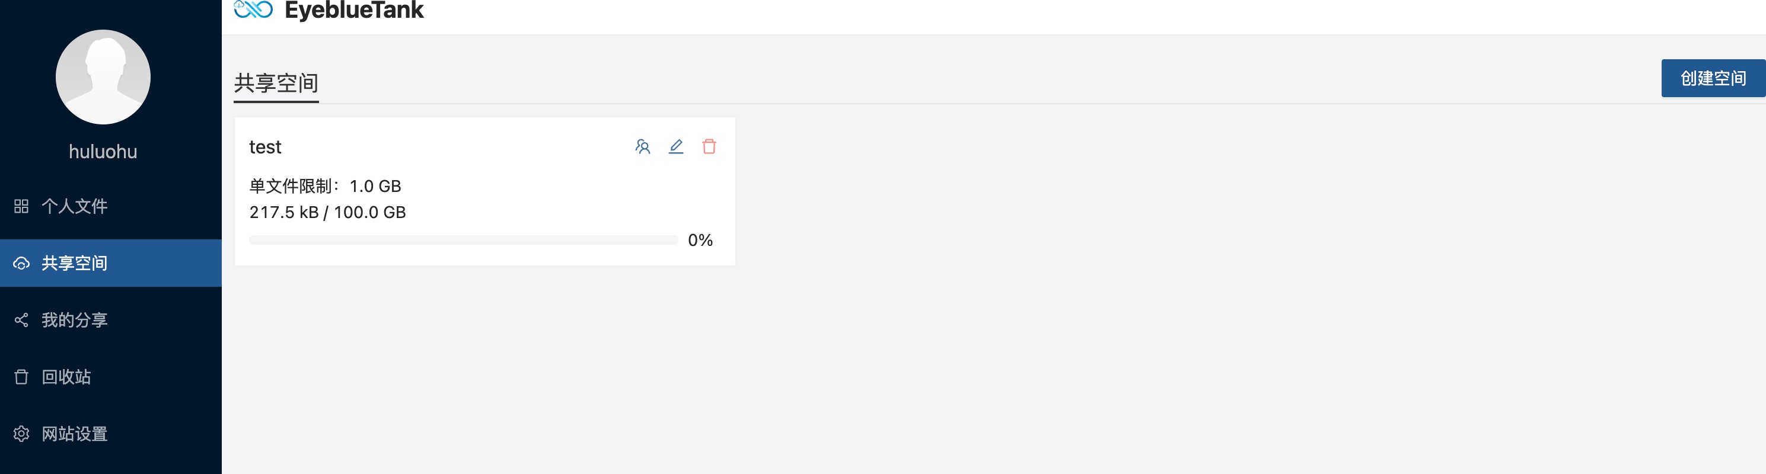The width and height of the screenshot is (1766, 474).
Task: Go to 我的分享 in the sidebar
Action: [111, 320]
